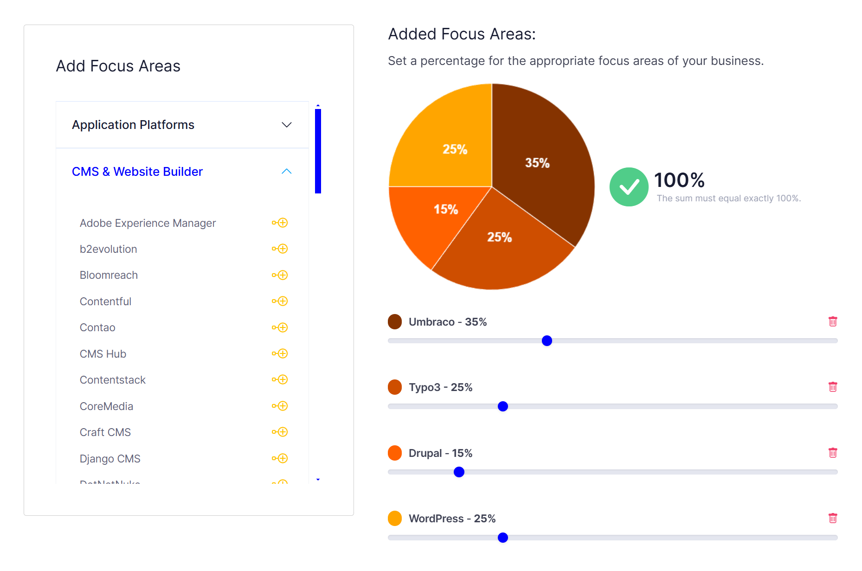Click the Umbraco brown color dot
The image size is (862, 571).
(395, 321)
